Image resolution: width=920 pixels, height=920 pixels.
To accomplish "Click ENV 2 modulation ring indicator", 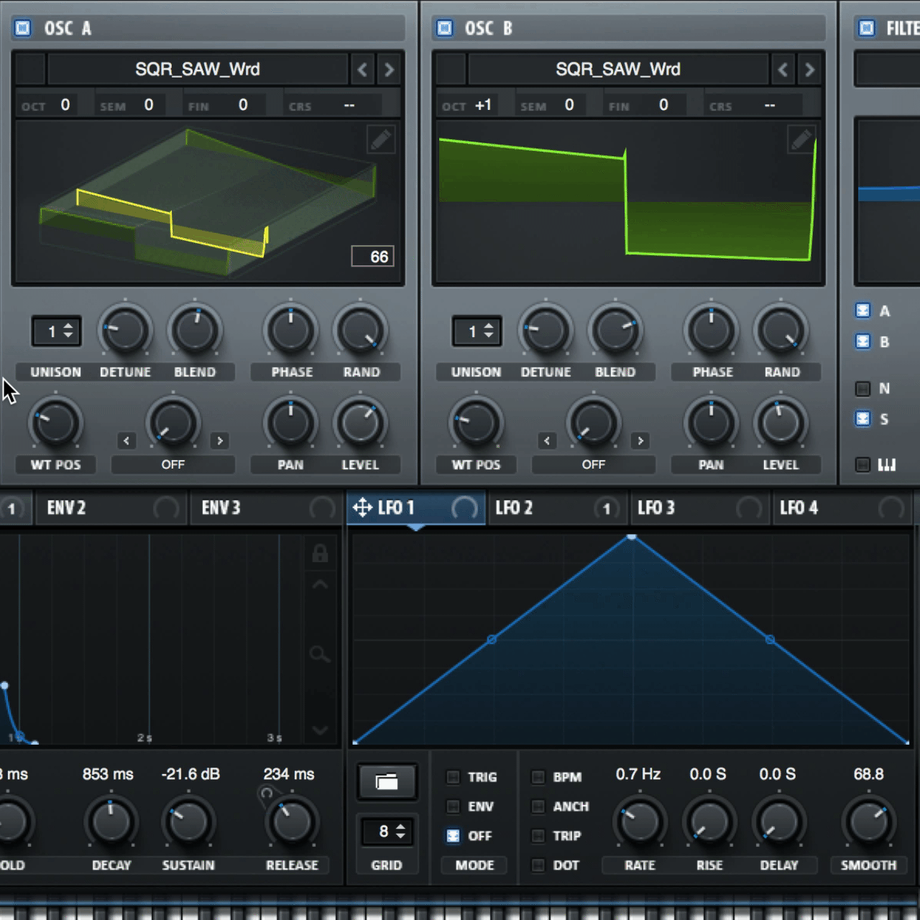I will (x=166, y=508).
